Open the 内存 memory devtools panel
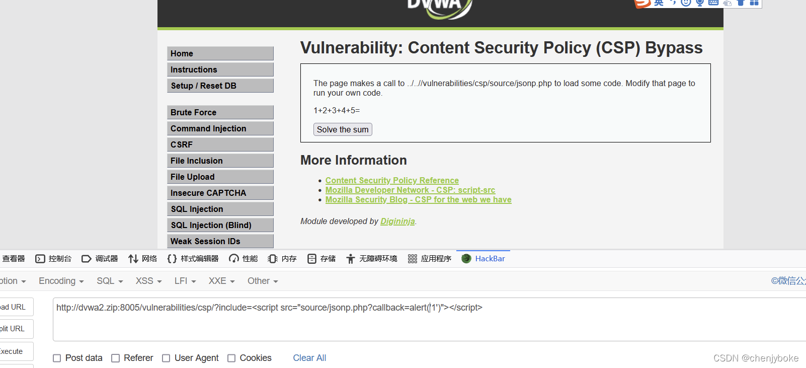The height and width of the screenshot is (368, 806). tap(282, 259)
